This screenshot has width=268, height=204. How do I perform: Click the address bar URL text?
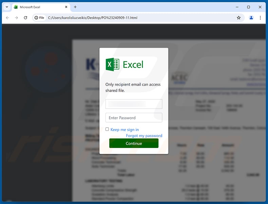[x=93, y=18]
